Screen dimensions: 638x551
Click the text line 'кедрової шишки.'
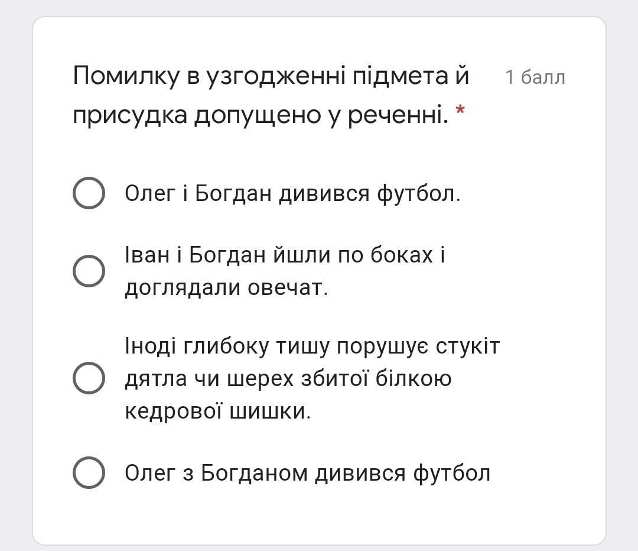point(217,411)
